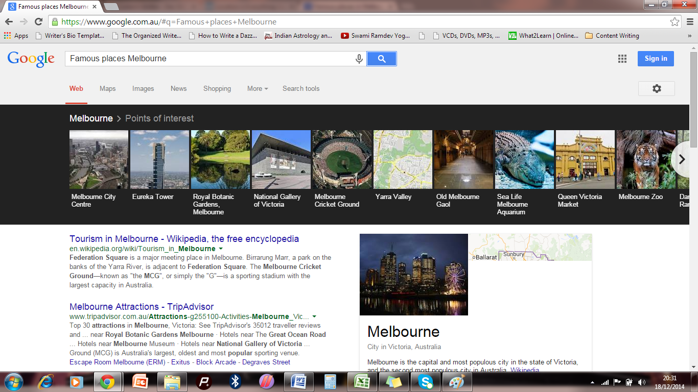This screenshot has width=698, height=392.
Task: Show hidden system tray icons
Action: point(593,382)
